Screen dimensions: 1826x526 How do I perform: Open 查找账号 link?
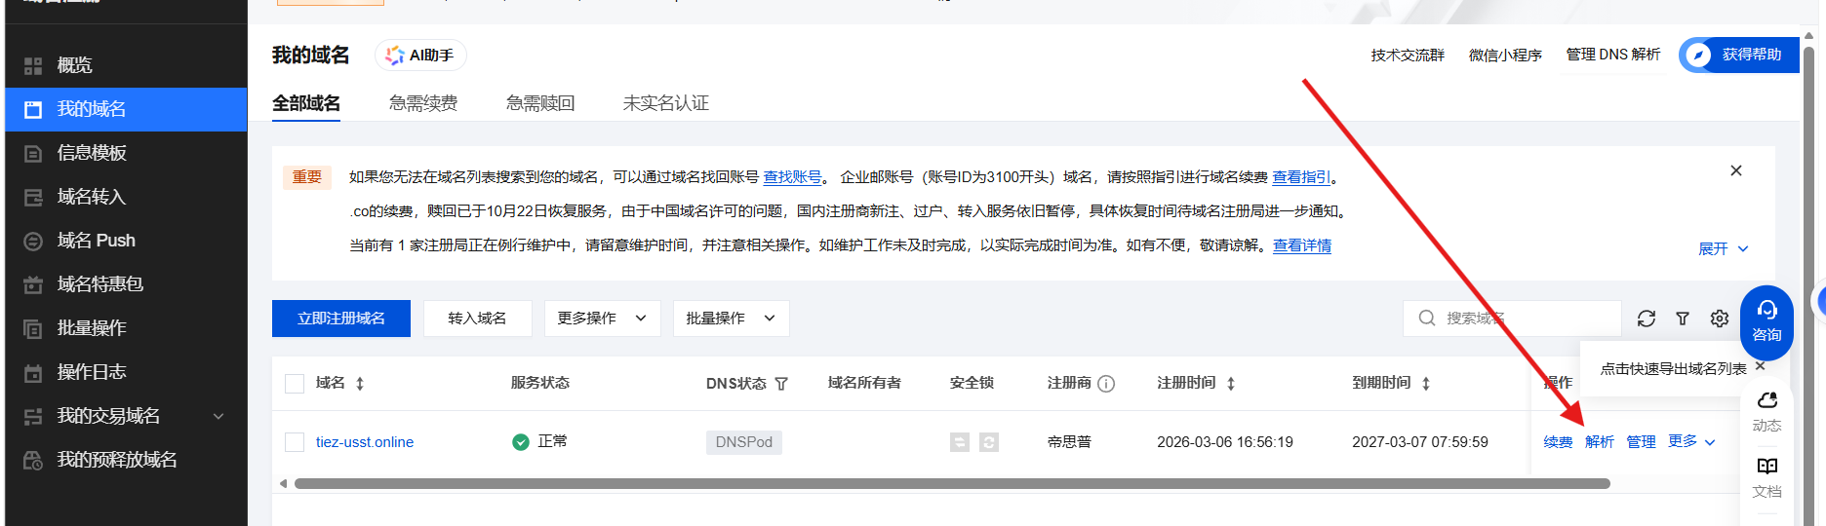(792, 177)
